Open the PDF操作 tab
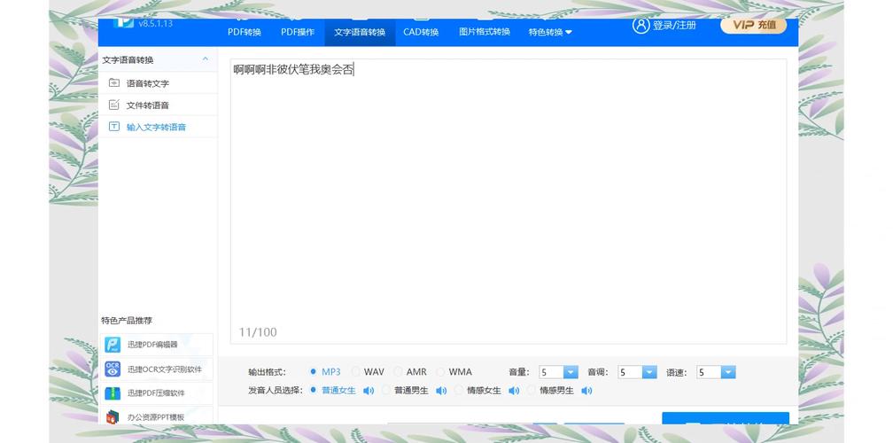Image resolution: width=893 pixels, height=443 pixels. 298,33
